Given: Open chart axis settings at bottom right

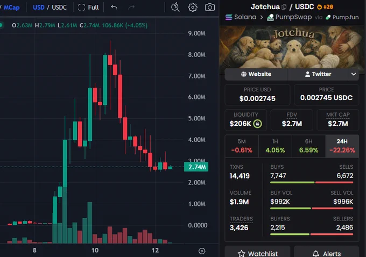Looking at the screenshot, I should [202, 251].
